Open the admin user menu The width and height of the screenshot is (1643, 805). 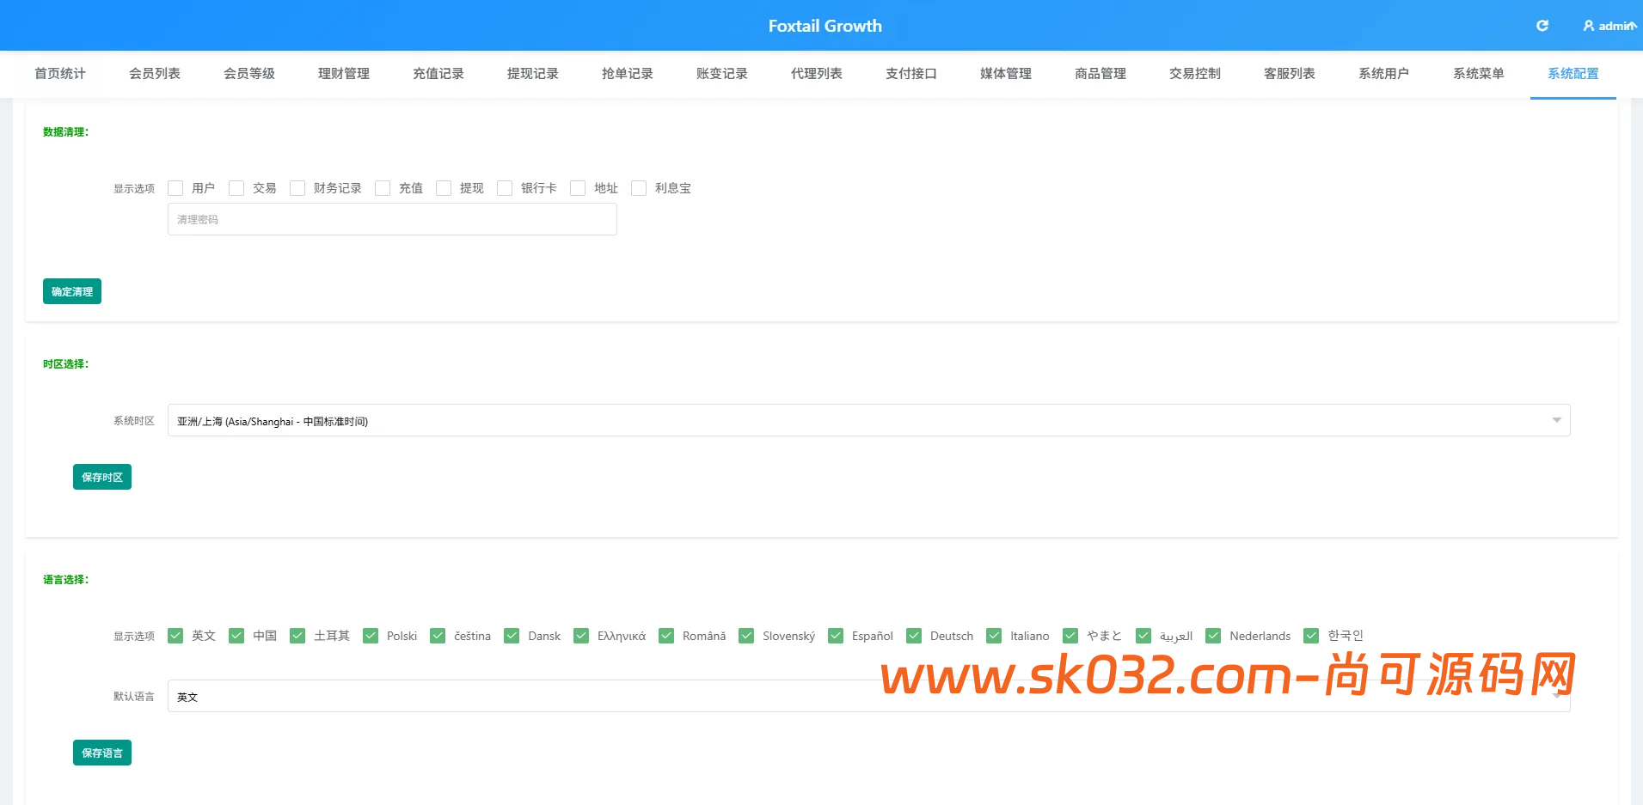[x=1610, y=26]
